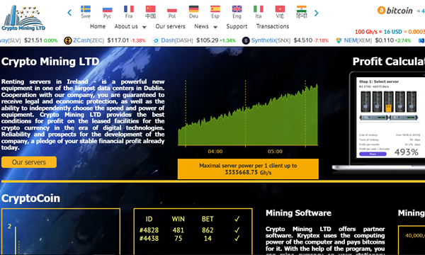Expand the About us dropdown menu
Image resolution: width=425 pixels, height=255 pixels.
130,26
